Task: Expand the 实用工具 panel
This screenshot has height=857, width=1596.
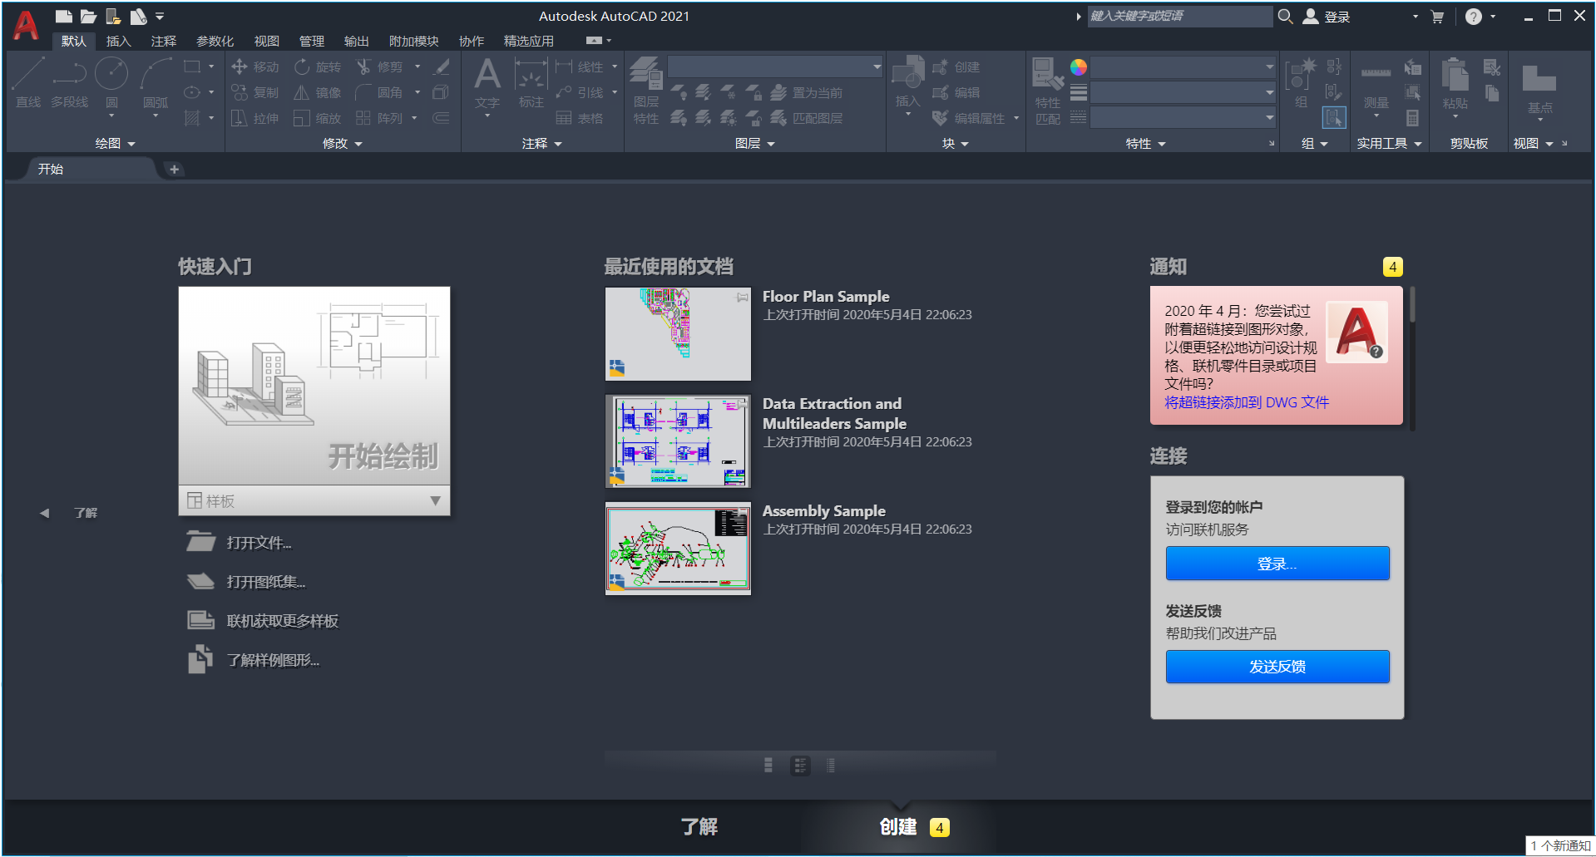Action: (1389, 144)
